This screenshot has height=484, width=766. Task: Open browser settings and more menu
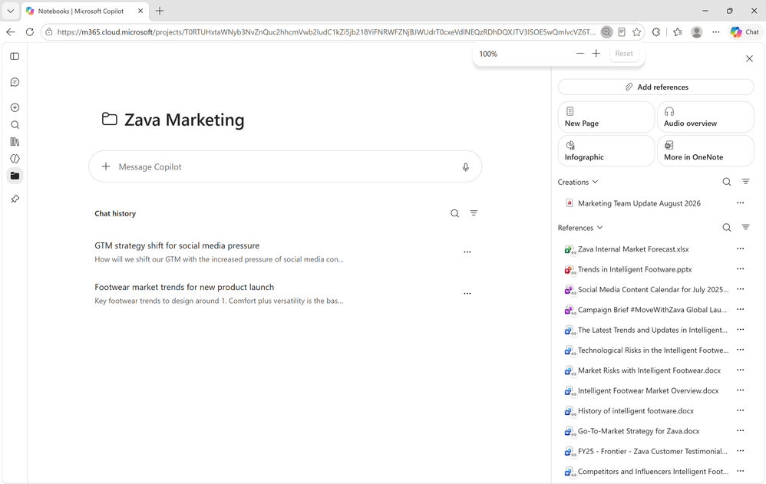[x=715, y=32]
